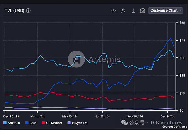
Task: Click the $4B axis label
Action: [182, 41]
